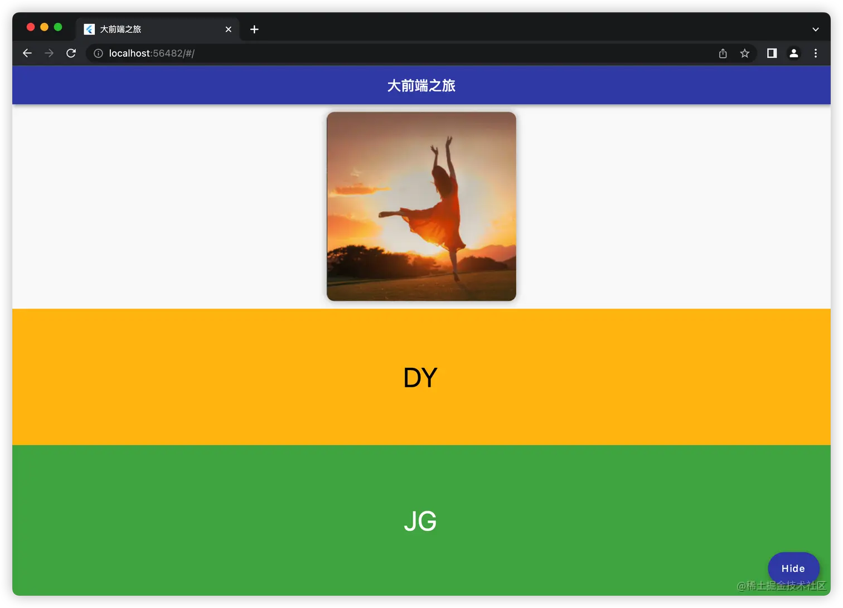The height and width of the screenshot is (608, 843).
Task: Click the Flutter favicon on the tab
Action: tap(89, 30)
